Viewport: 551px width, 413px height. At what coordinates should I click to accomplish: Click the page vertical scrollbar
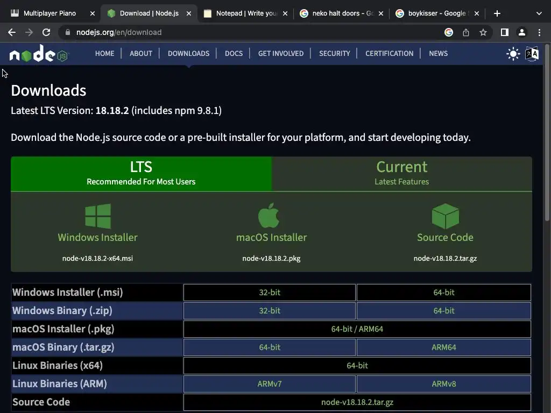click(x=547, y=133)
